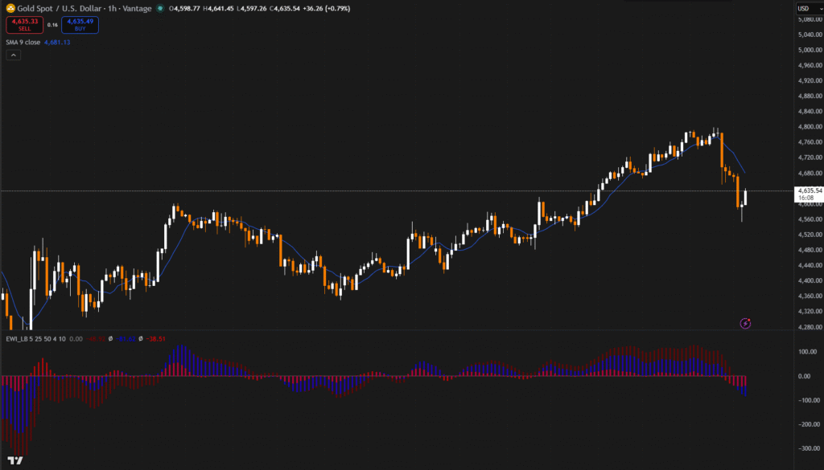Click the -300.00 label on indicator axis
The image size is (824, 470).
(810, 448)
